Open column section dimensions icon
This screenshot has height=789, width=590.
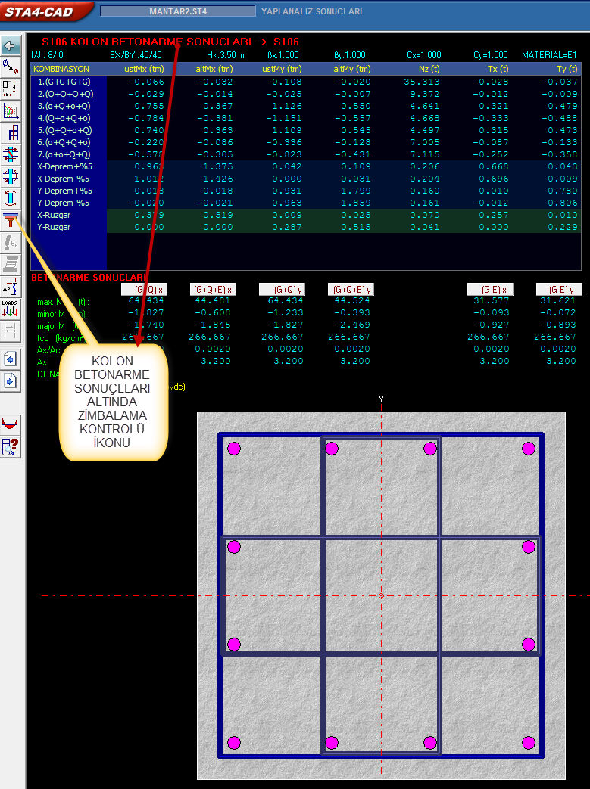11,89
